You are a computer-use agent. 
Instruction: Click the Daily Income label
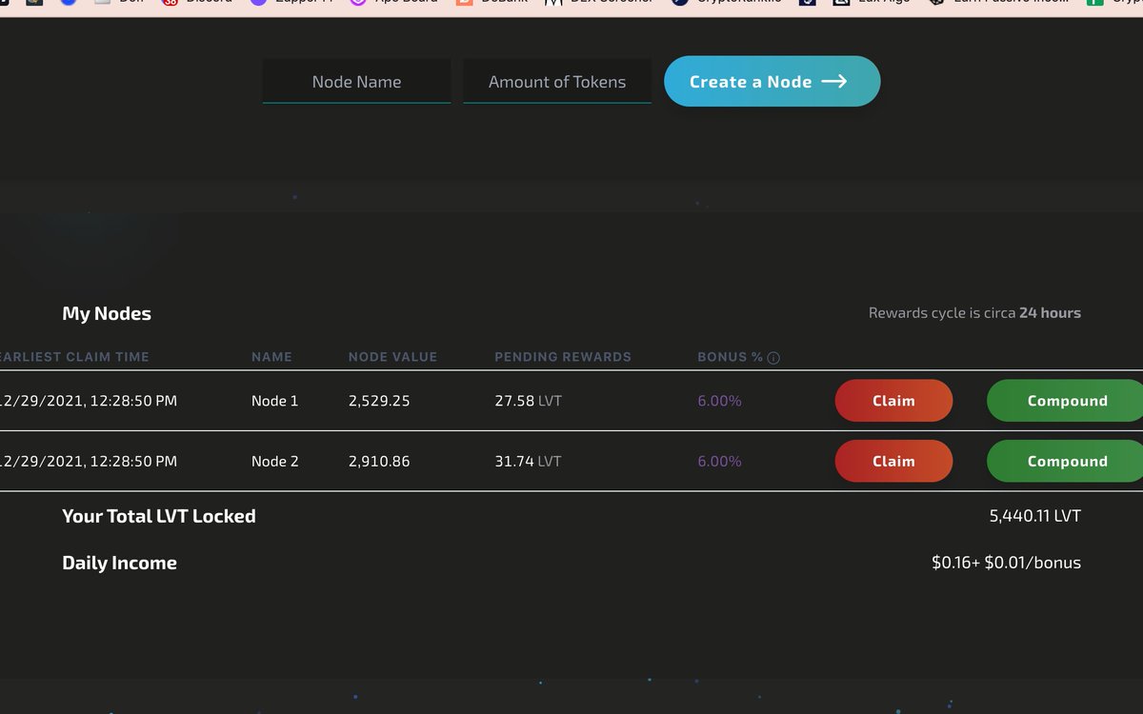coord(119,563)
